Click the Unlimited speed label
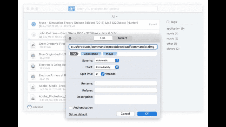The width and height of the screenshot is (226, 127). (37, 107)
